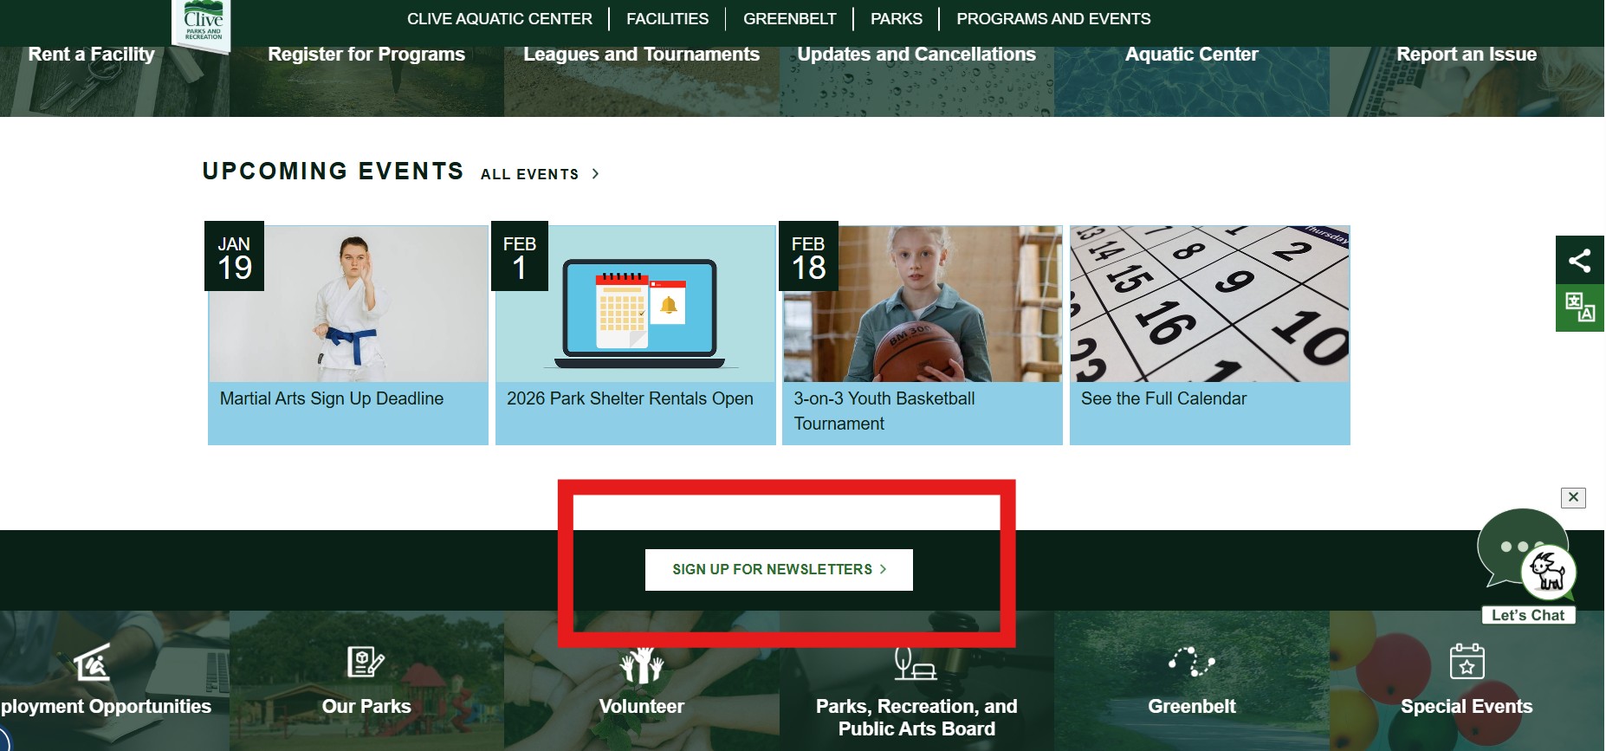Click the Parks and Recreation Board bench icon

(x=916, y=663)
